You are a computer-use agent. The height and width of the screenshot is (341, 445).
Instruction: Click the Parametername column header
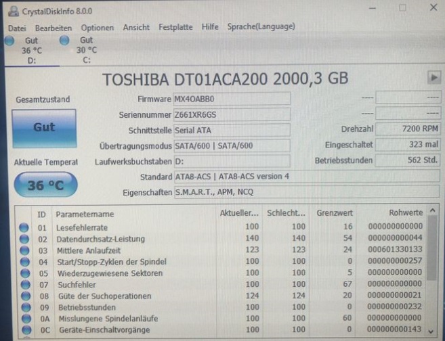point(85,214)
